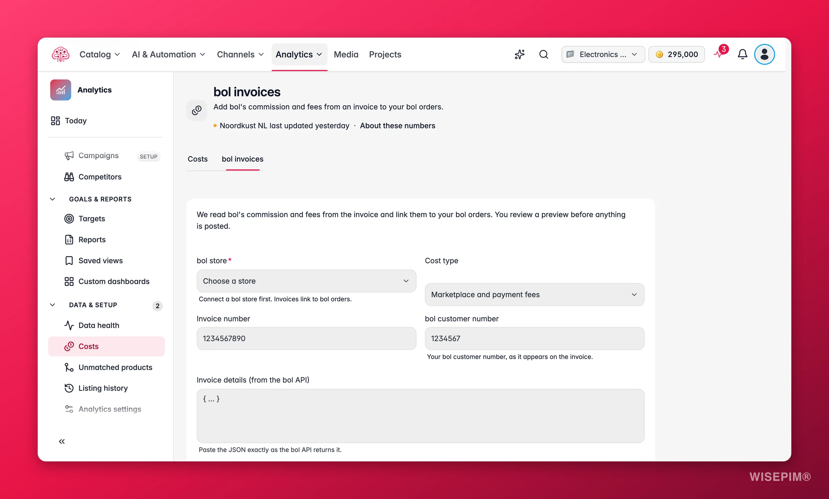This screenshot has width=829, height=499.
Task: Open the Catalog menu dropdown
Action: 100,54
